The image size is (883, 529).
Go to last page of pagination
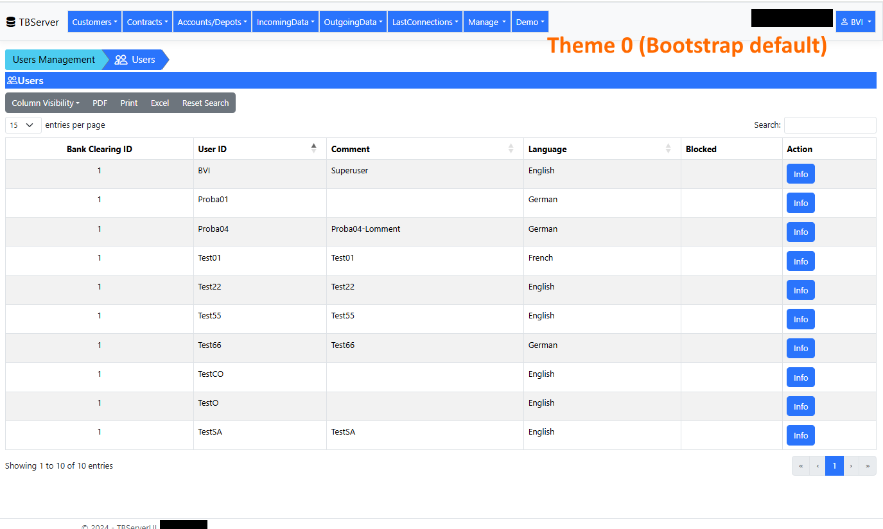[868, 466]
